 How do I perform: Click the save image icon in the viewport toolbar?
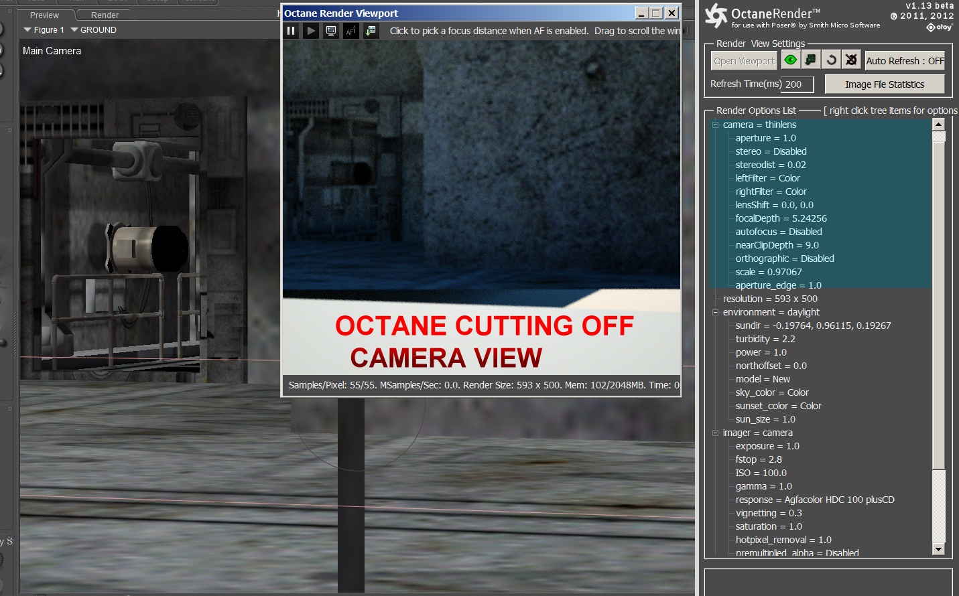pos(371,31)
